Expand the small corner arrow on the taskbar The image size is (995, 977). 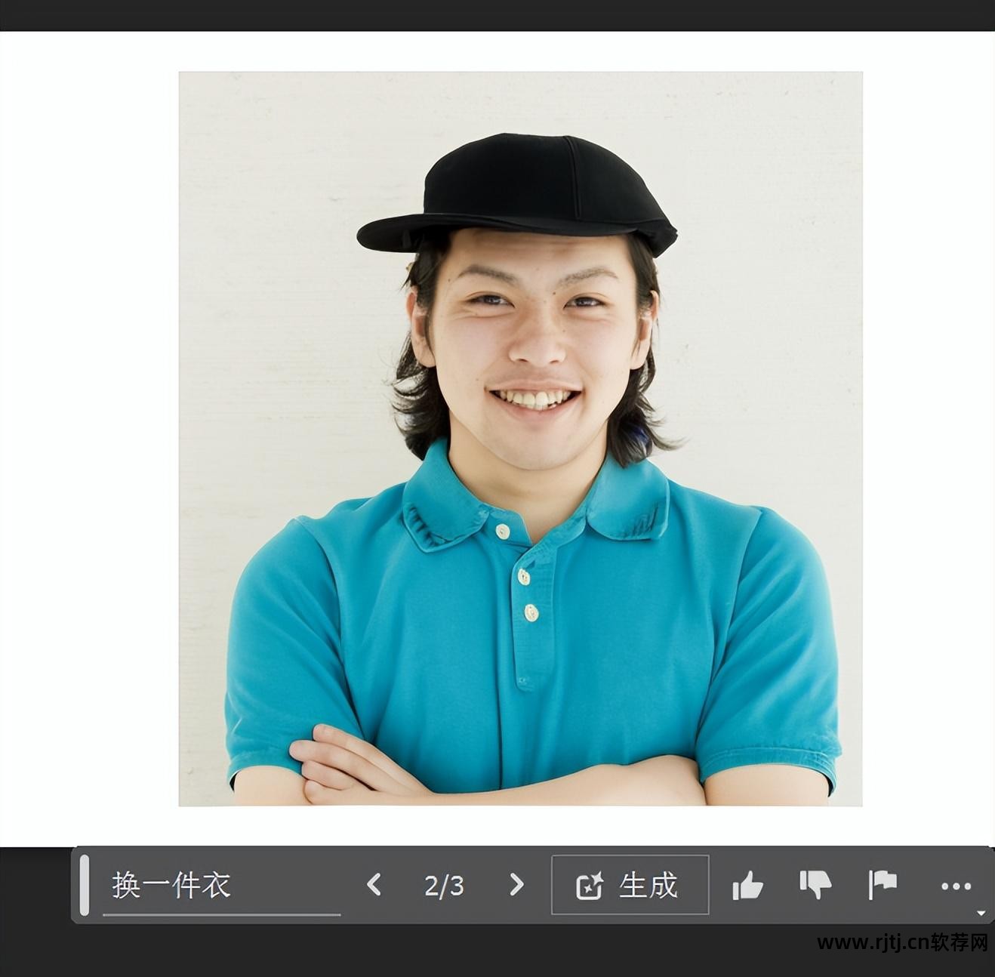pos(981,913)
